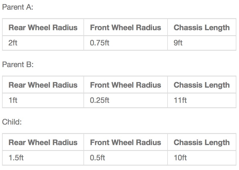Viewport: 239px width, 170px height.
Task: Select Parent B Rear Wheel Radius header
Action: pos(43,85)
